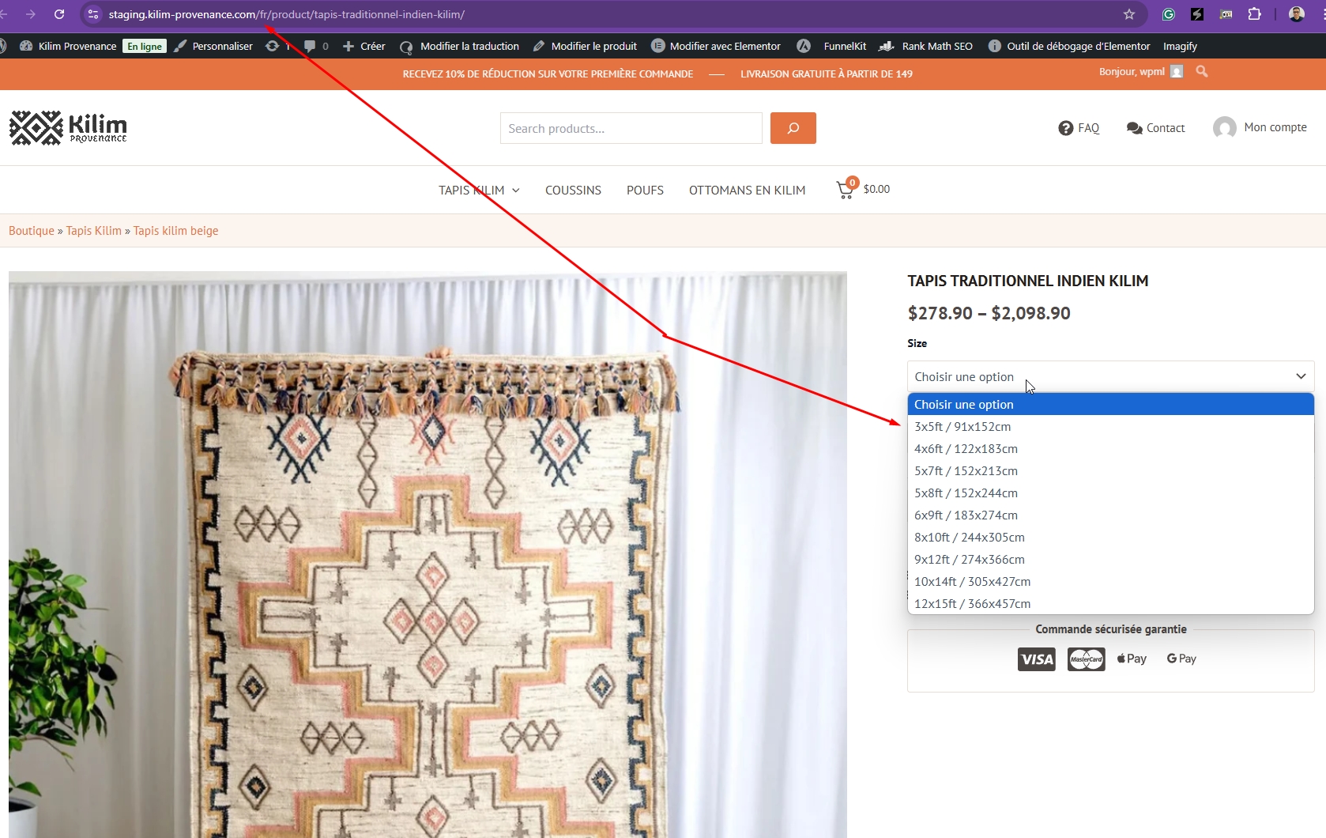Click the rug product image
The width and height of the screenshot is (1326, 838).
428,554
